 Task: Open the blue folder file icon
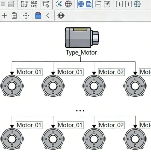pyautogui.click(x=38, y=15)
